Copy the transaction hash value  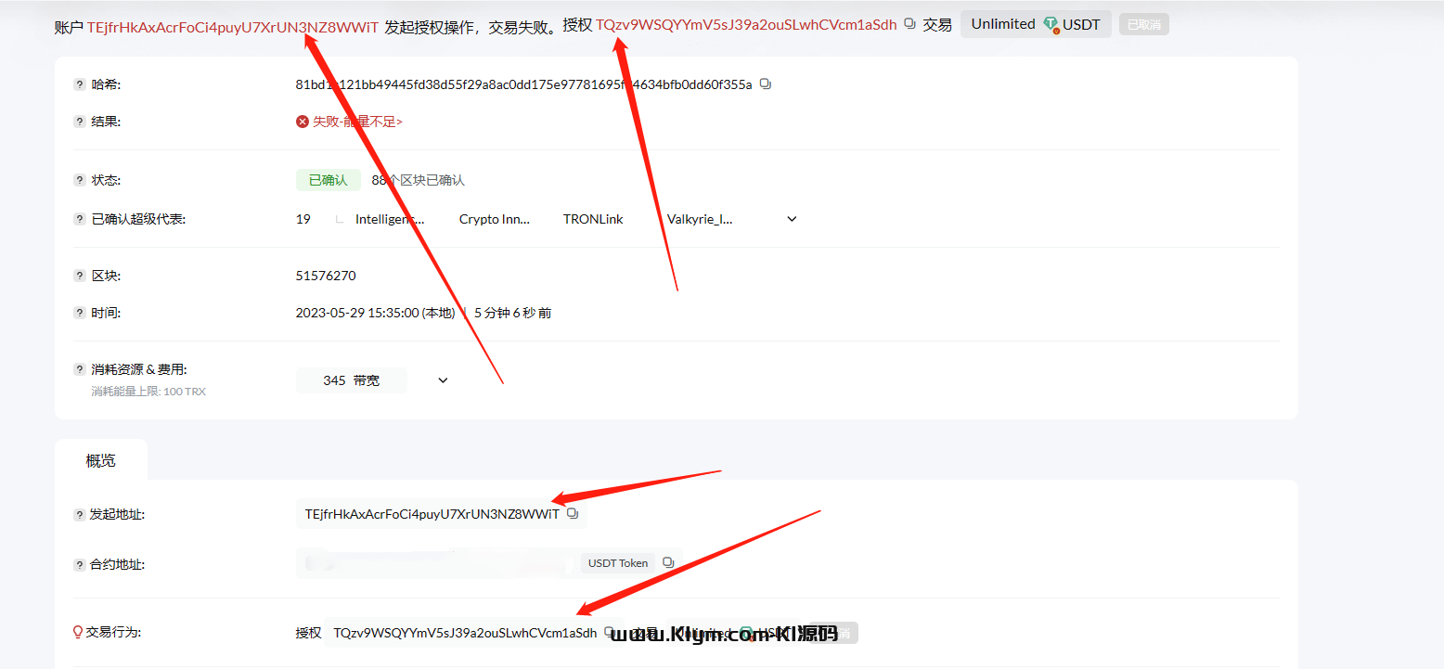click(x=766, y=84)
